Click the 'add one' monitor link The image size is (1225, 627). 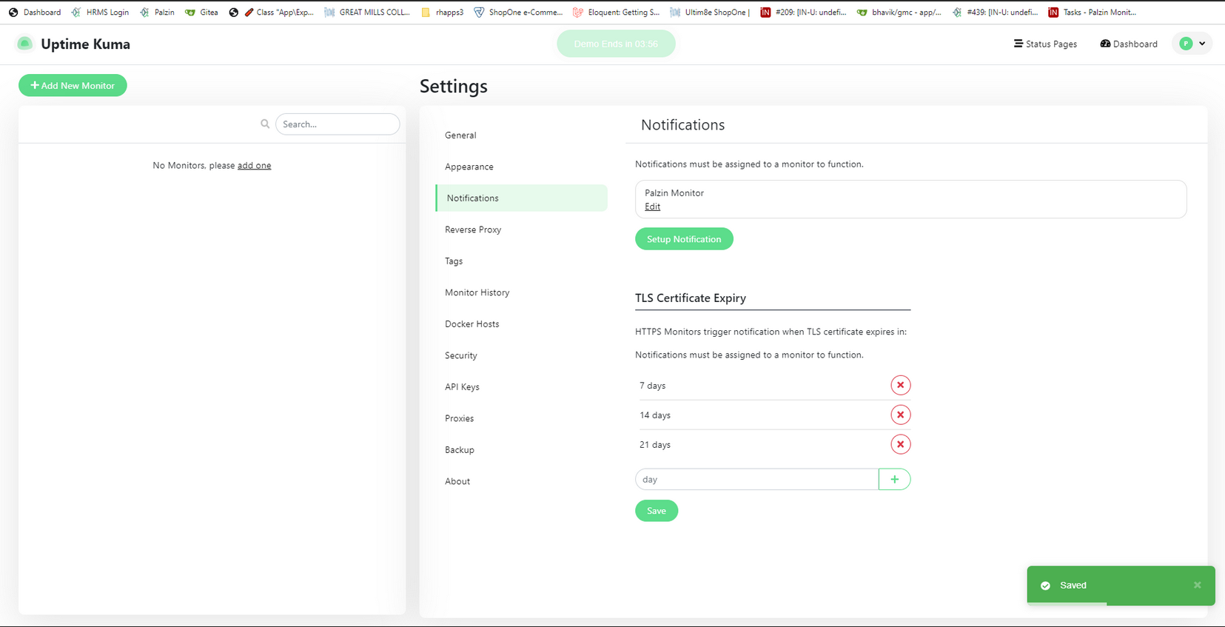coord(254,166)
